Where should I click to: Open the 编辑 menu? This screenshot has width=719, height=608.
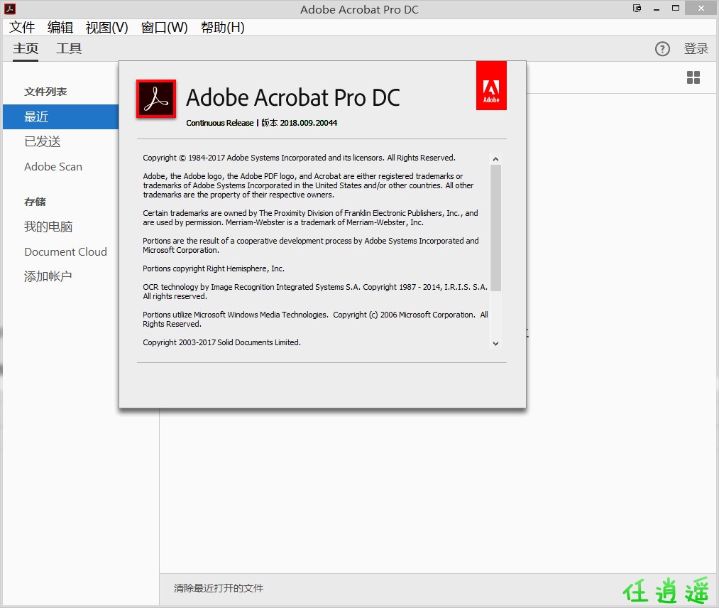[60, 28]
